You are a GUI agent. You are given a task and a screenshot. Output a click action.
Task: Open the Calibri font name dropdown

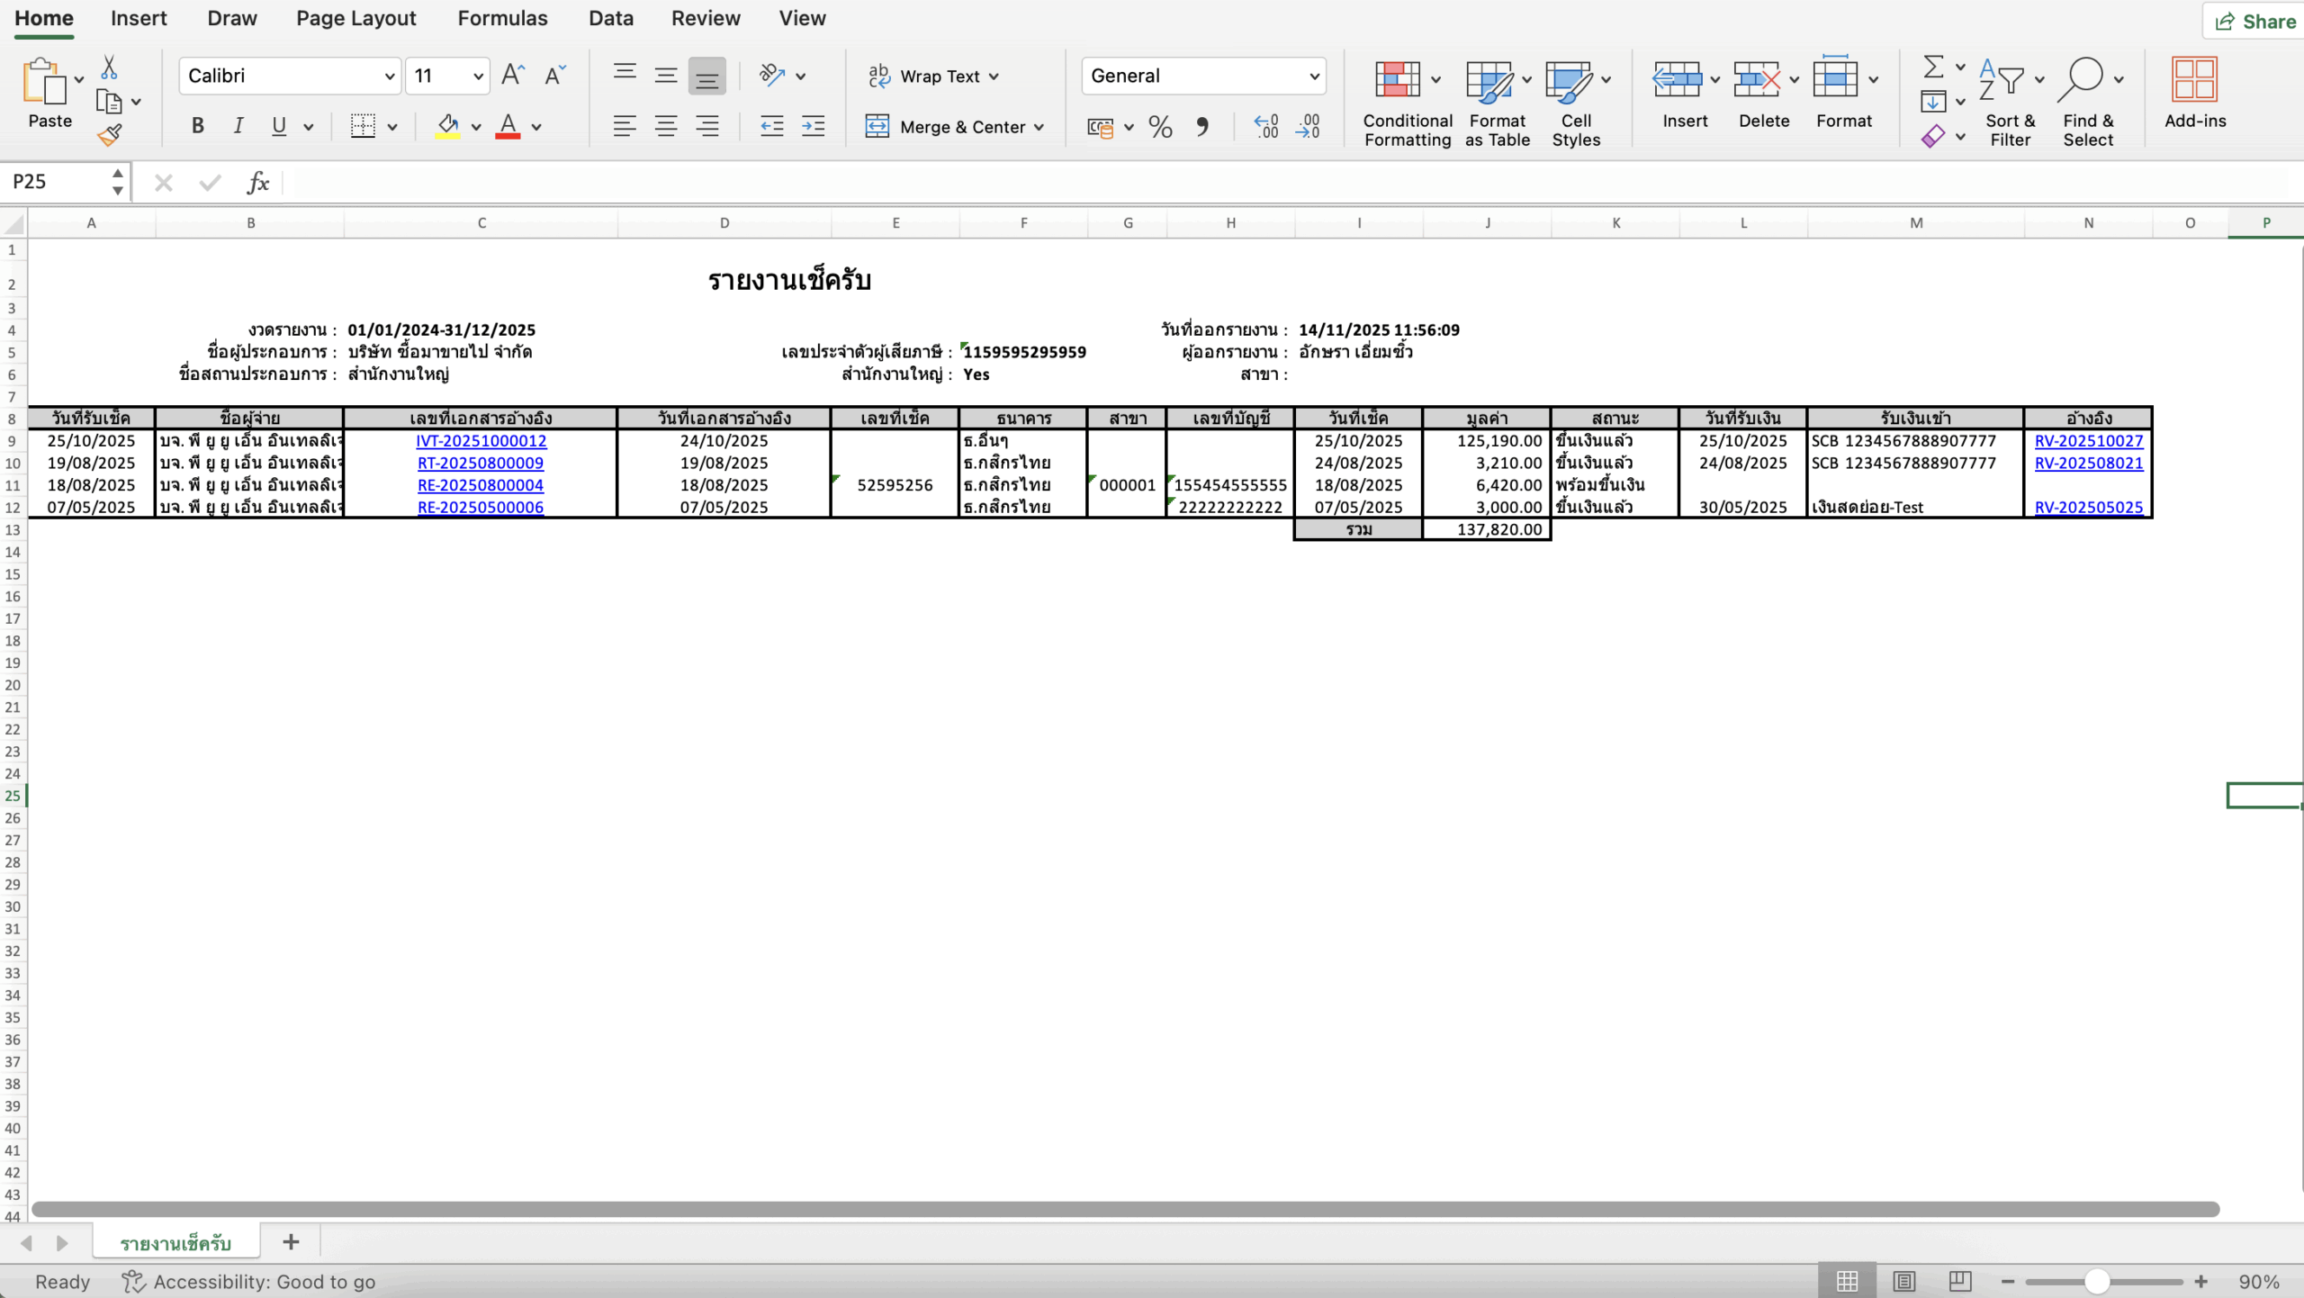[x=389, y=76]
